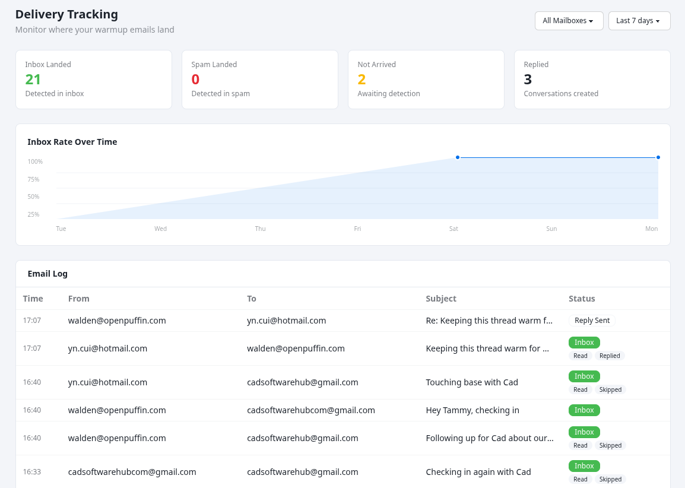Screen dimensions: 685x488
Task: Click the Skipped tag on the 16:40 row
Action: pyautogui.click(x=610, y=389)
